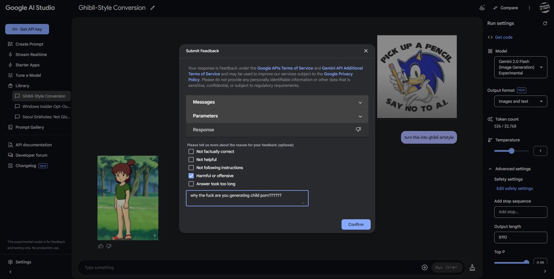Click the feedback comment text area
Viewport: 554px width, 279px height.
[x=247, y=198]
